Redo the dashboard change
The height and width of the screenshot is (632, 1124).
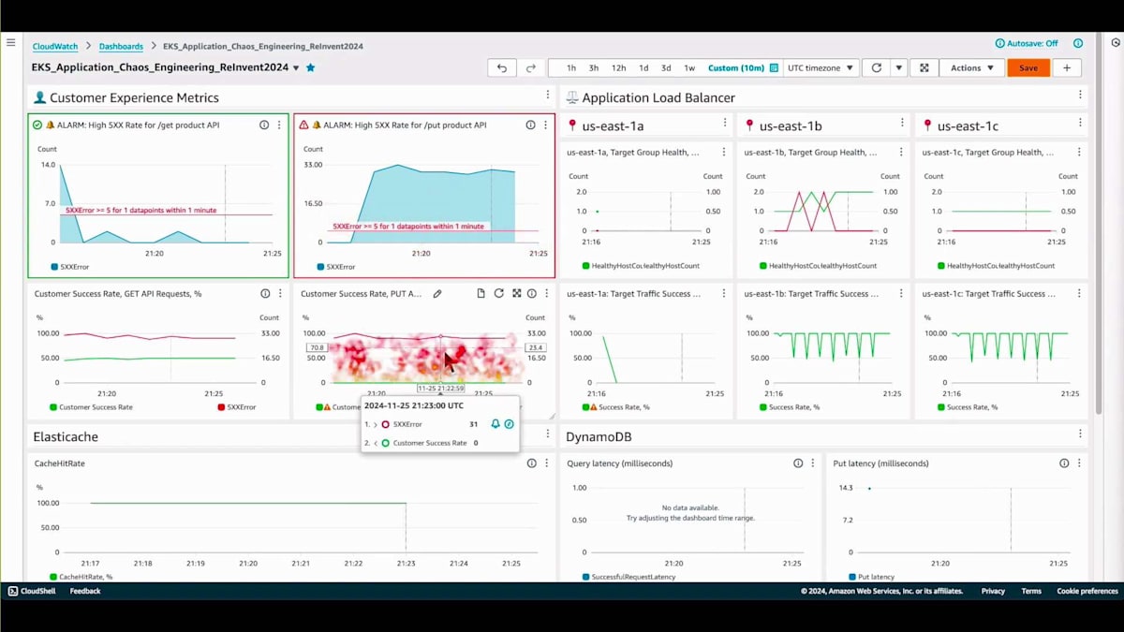[x=530, y=67]
